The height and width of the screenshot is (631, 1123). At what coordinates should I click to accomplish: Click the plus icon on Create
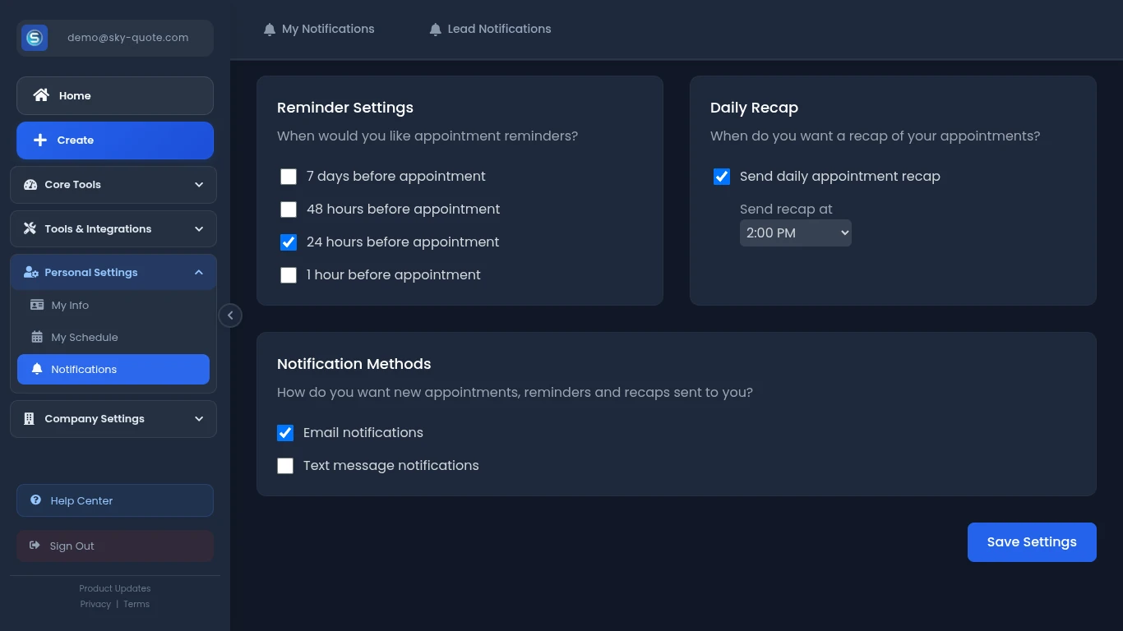pos(39,140)
